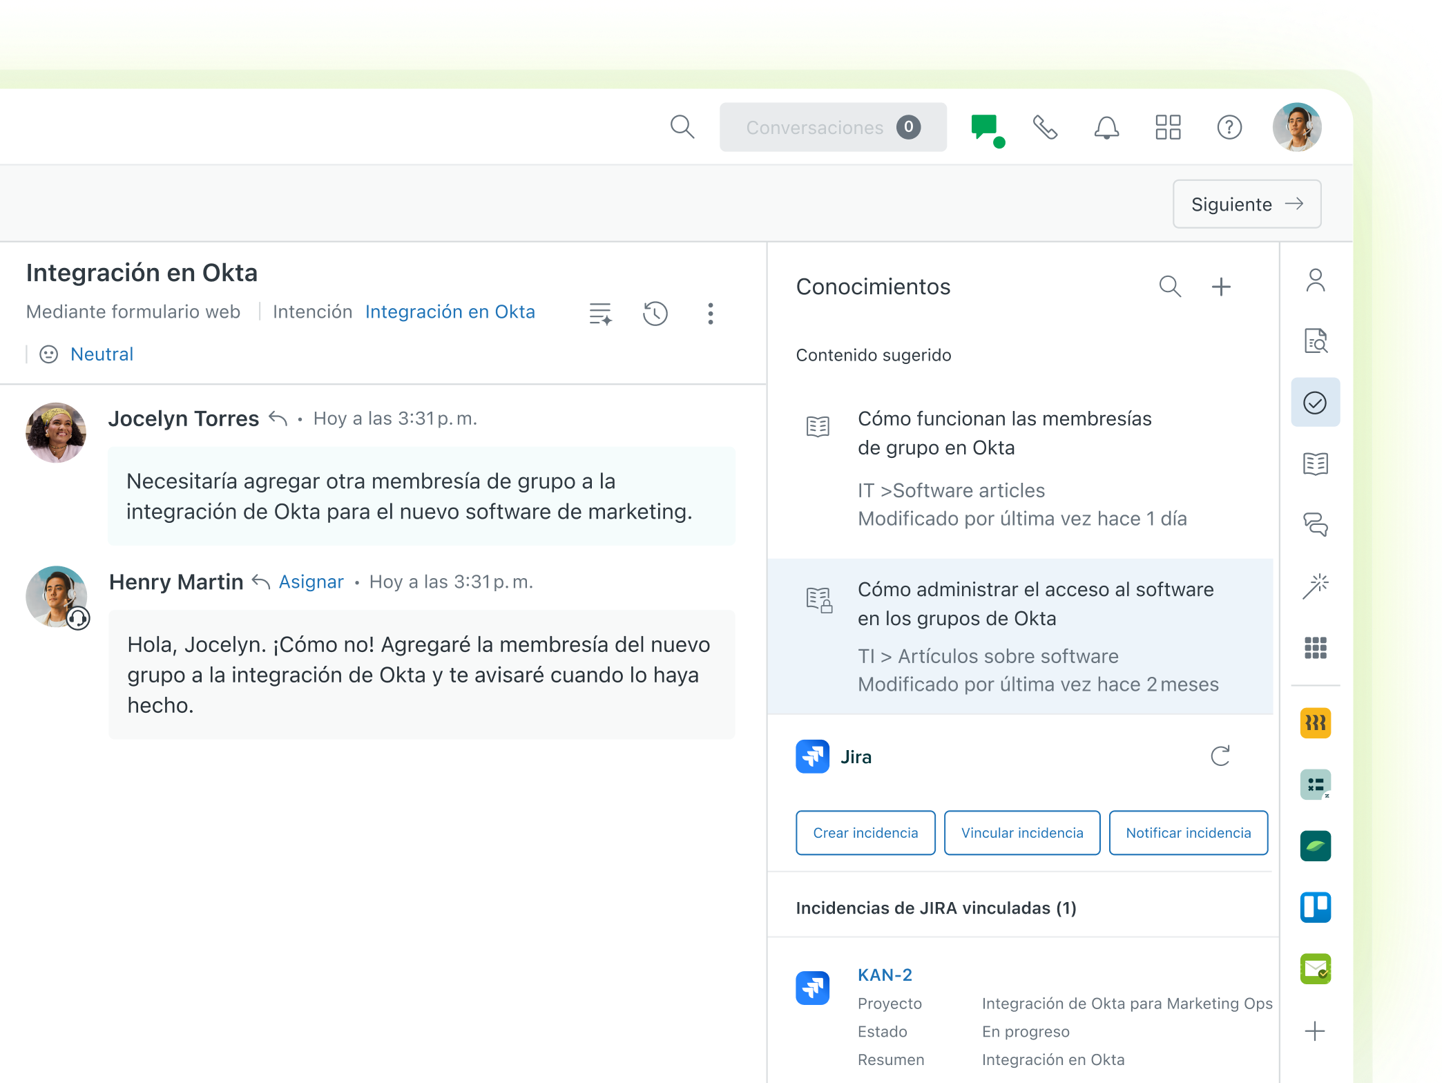
Task: Open notifications bell
Action: point(1106,127)
